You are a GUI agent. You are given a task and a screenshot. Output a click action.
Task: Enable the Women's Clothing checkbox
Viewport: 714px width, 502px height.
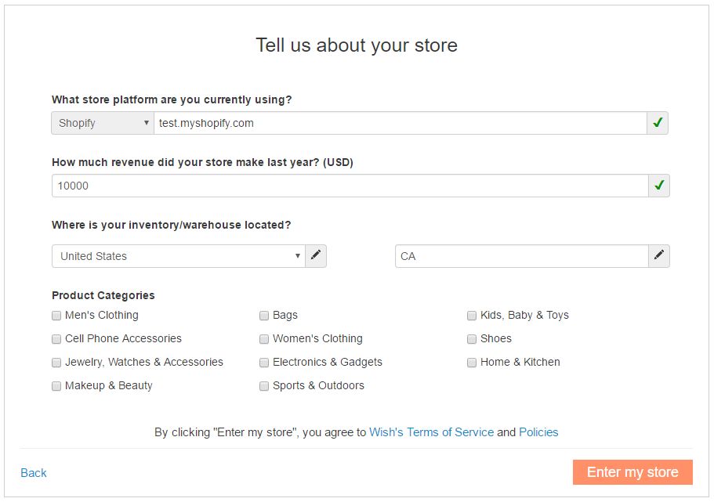pyautogui.click(x=264, y=338)
